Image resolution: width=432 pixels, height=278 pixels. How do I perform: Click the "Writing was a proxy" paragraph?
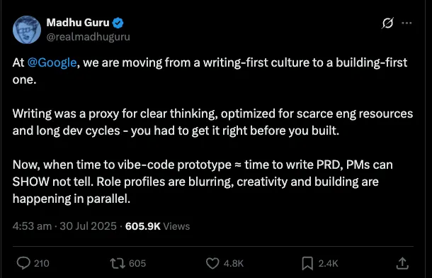[212, 122]
